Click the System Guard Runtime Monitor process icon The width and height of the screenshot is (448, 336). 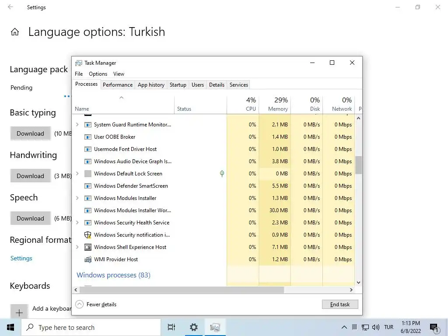click(x=88, y=125)
